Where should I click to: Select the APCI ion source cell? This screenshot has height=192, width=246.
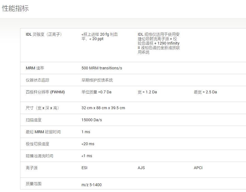pyautogui.click(x=198, y=168)
